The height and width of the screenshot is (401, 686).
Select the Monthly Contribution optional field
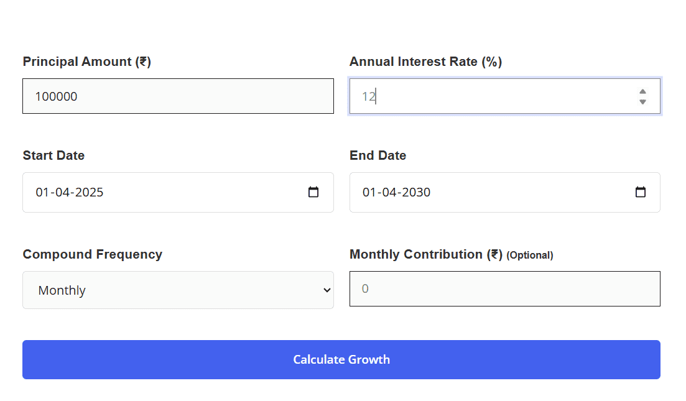point(505,288)
